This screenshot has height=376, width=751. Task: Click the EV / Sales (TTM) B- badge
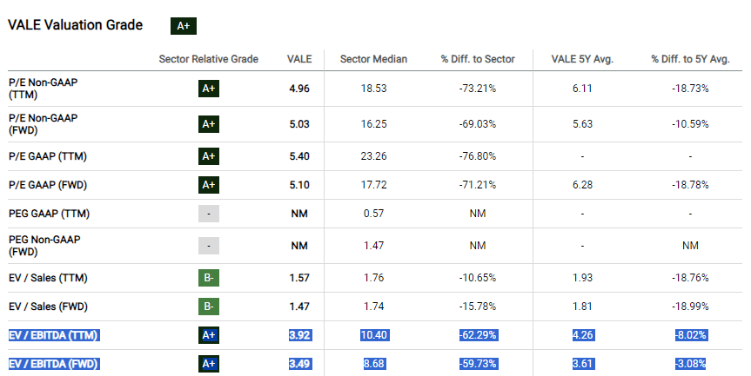208,278
